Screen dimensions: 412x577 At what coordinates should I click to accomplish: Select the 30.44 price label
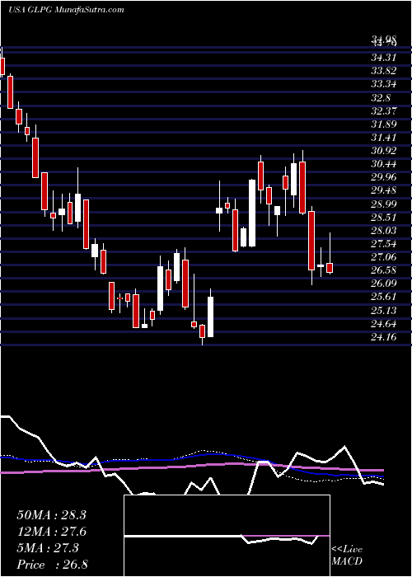point(384,164)
